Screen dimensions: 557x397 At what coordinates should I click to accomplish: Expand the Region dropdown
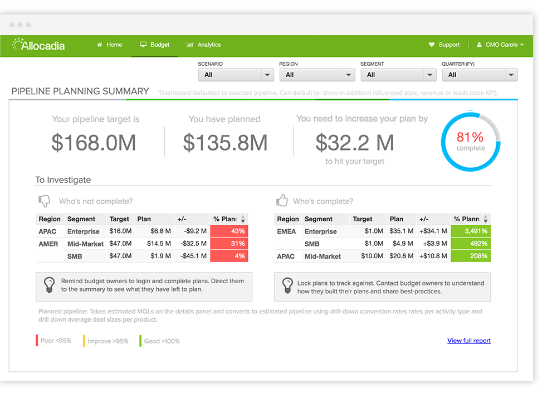coord(317,75)
